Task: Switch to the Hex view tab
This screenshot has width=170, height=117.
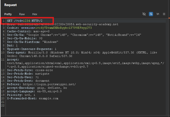Action: 35,14
